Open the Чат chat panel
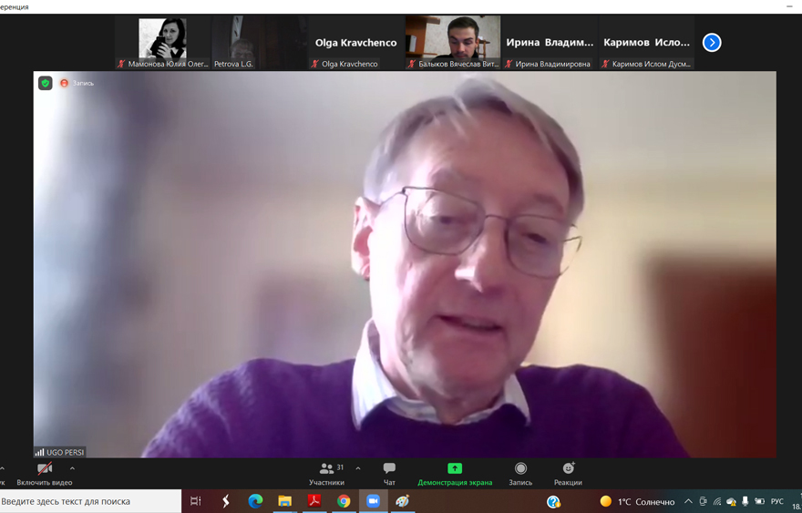Screen dimensions: 802x513 (x=389, y=474)
